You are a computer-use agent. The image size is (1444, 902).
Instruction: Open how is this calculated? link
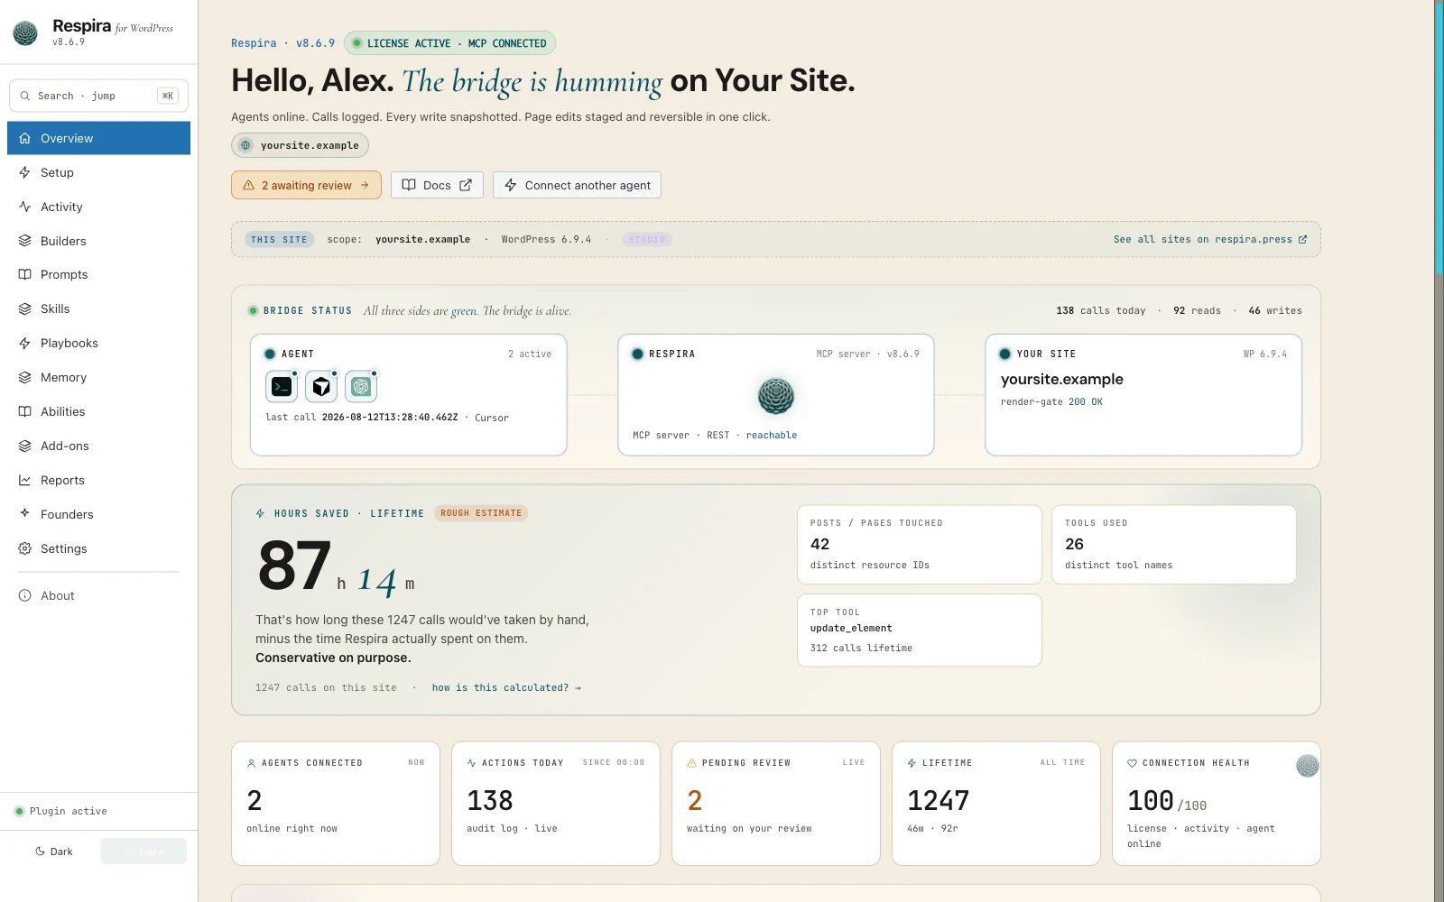click(506, 687)
